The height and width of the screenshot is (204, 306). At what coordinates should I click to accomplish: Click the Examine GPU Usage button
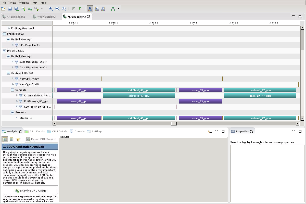tap(30, 191)
